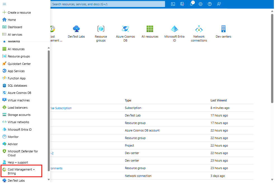View notifications in the bell icon
This screenshot has width=275, height=185.
191,4
